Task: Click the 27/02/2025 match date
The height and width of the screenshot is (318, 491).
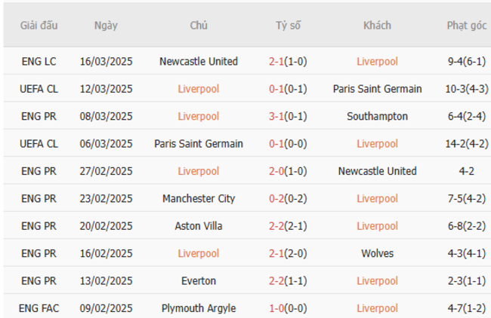Action: 106,171
